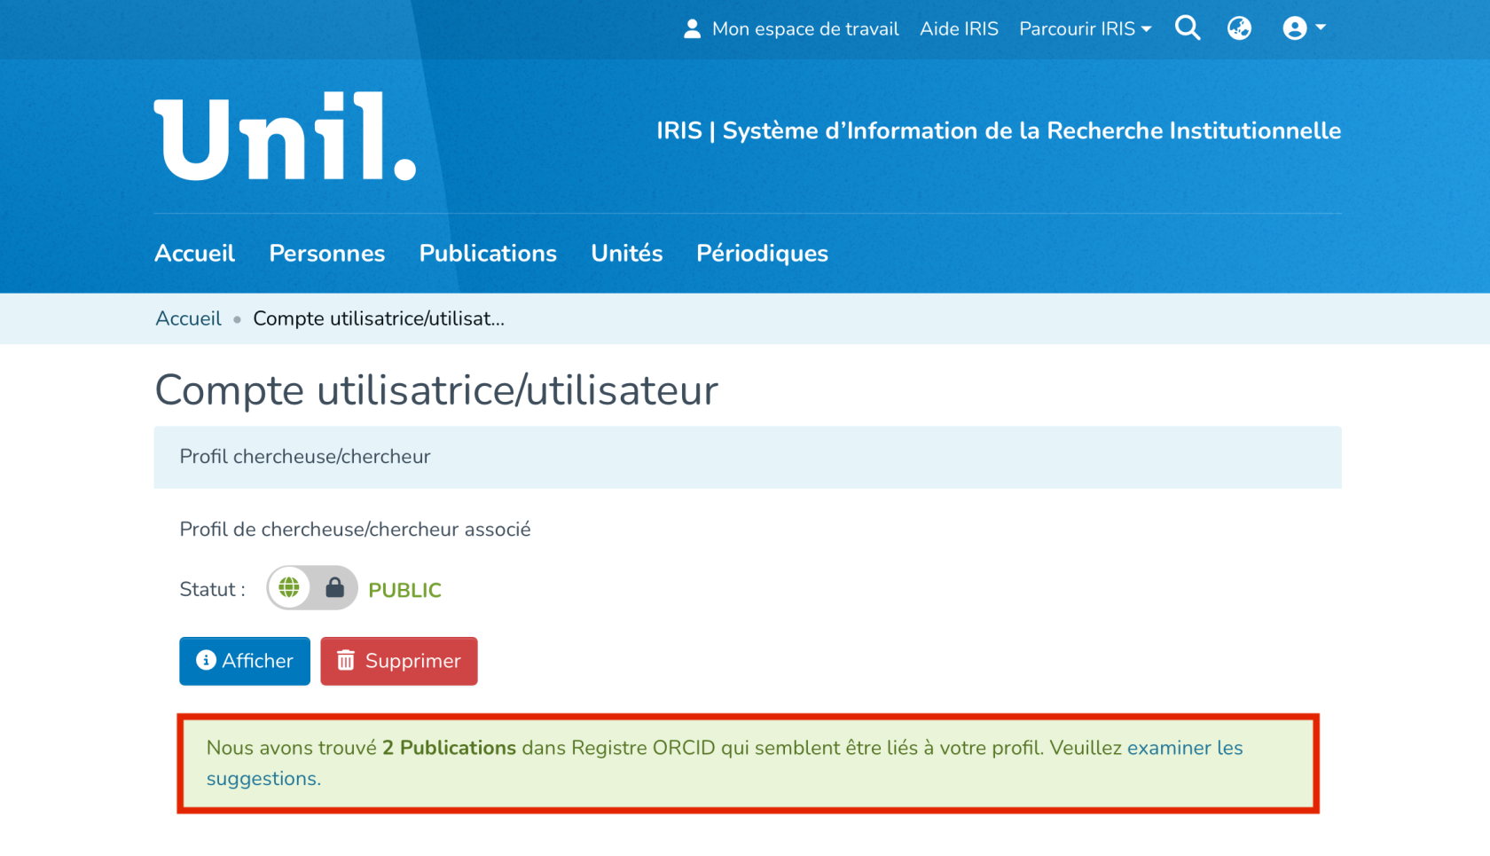1490x856 pixels.
Task: Expand the Parcourir IRIS dropdown
Action: coord(1085,29)
